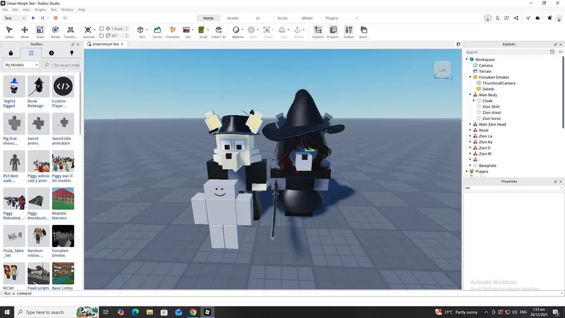The width and height of the screenshot is (565, 318).
Task: Open the Test mode dropdown
Action: [x=15, y=18]
